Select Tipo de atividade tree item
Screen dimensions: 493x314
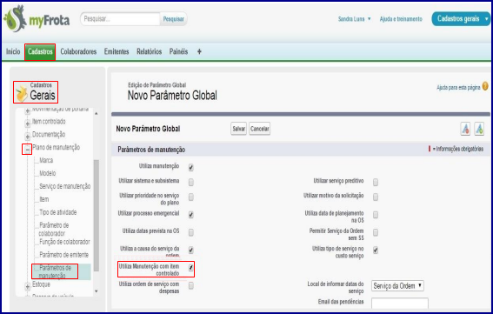(x=58, y=212)
